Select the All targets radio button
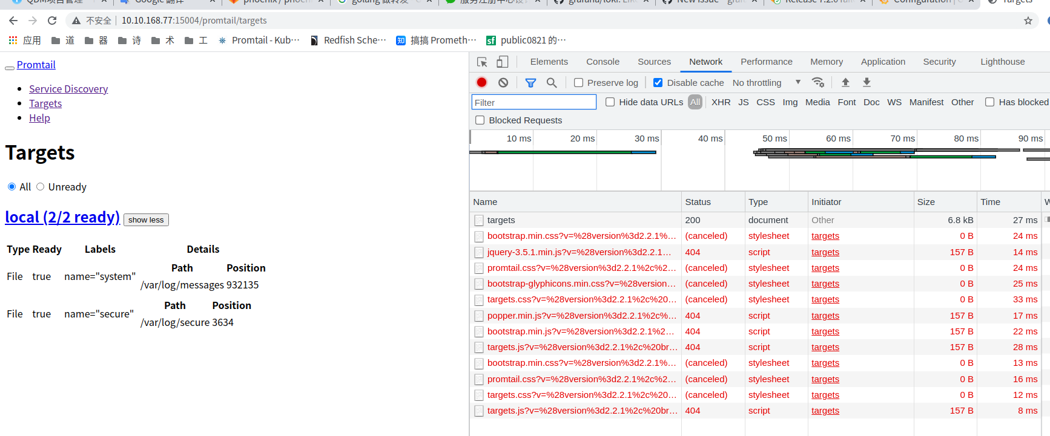The width and height of the screenshot is (1050, 436). pyautogui.click(x=12, y=187)
